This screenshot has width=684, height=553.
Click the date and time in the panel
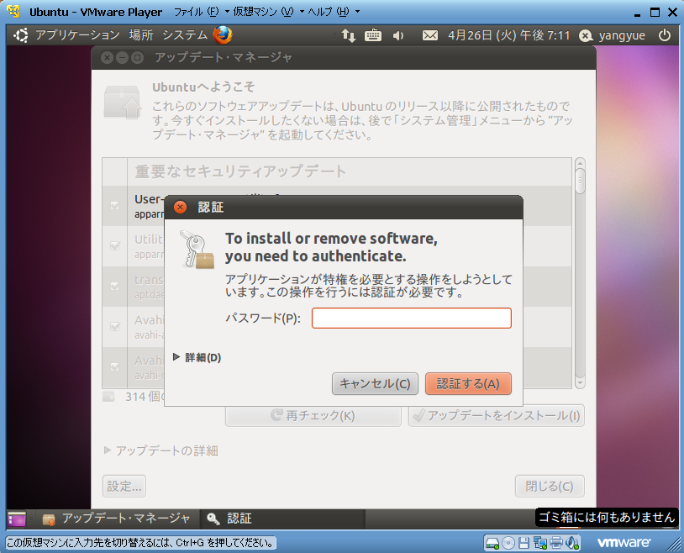(x=508, y=35)
